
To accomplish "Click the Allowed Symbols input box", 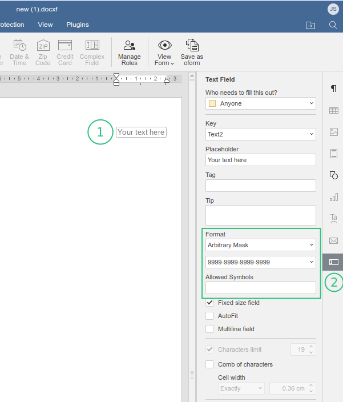I will [260, 288].
